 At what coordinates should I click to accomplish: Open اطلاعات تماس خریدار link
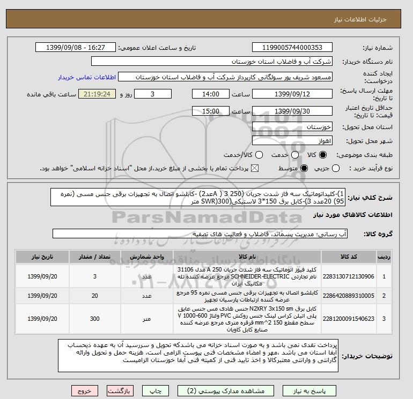click(x=87, y=77)
